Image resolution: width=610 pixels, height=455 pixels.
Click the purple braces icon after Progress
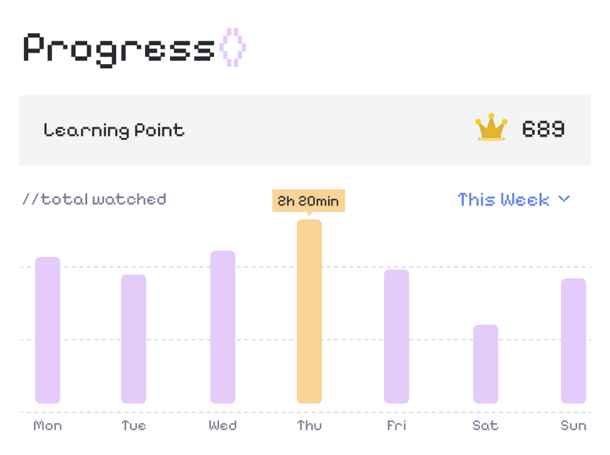(x=233, y=47)
